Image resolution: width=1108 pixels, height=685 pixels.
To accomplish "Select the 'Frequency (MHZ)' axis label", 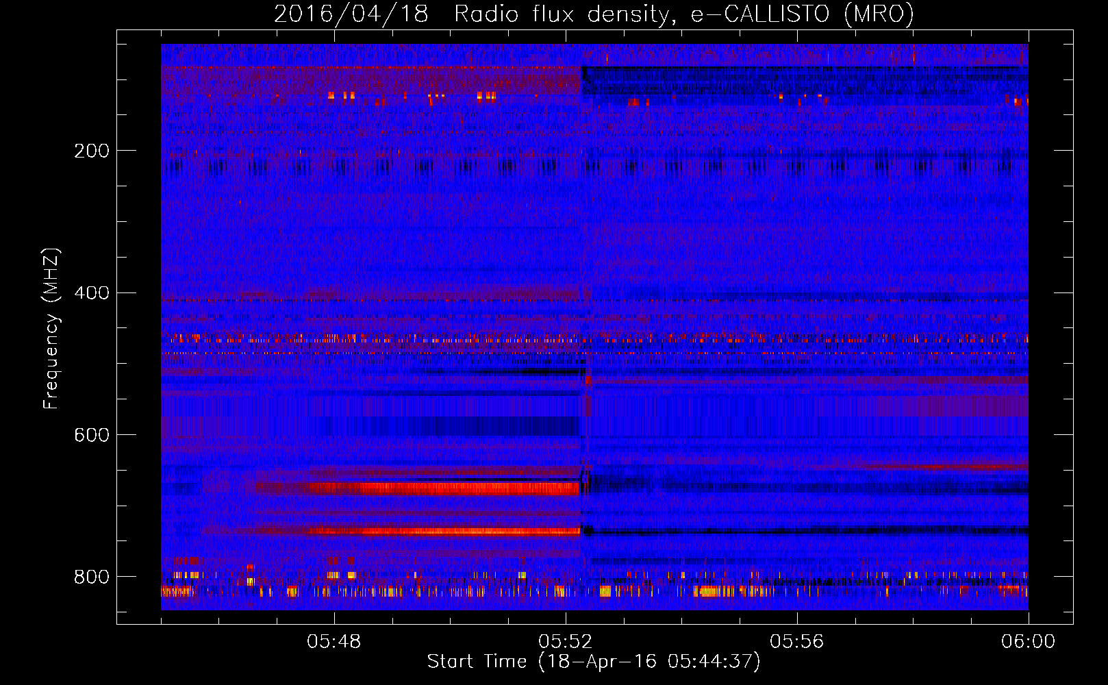I will (x=51, y=328).
